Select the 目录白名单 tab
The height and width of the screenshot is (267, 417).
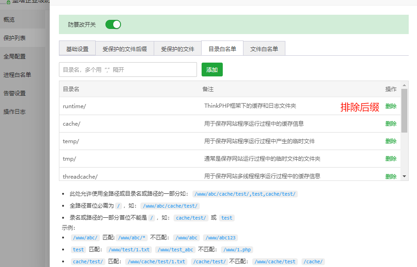[x=222, y=48]
